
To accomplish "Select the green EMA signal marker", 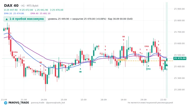I will coord(148,69).
